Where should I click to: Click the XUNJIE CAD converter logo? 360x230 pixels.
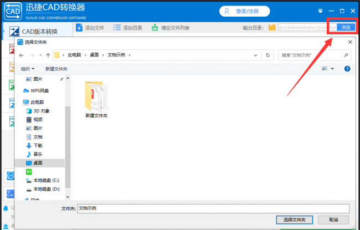click(13, 11)
